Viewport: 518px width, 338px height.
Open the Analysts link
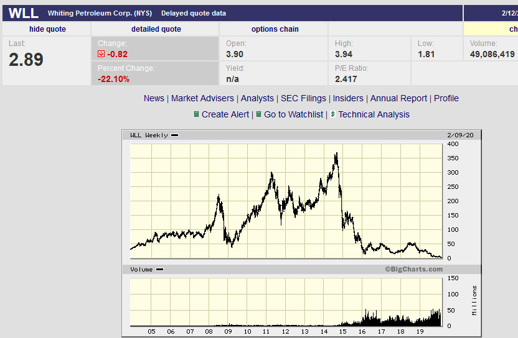(x=257, y=98)
